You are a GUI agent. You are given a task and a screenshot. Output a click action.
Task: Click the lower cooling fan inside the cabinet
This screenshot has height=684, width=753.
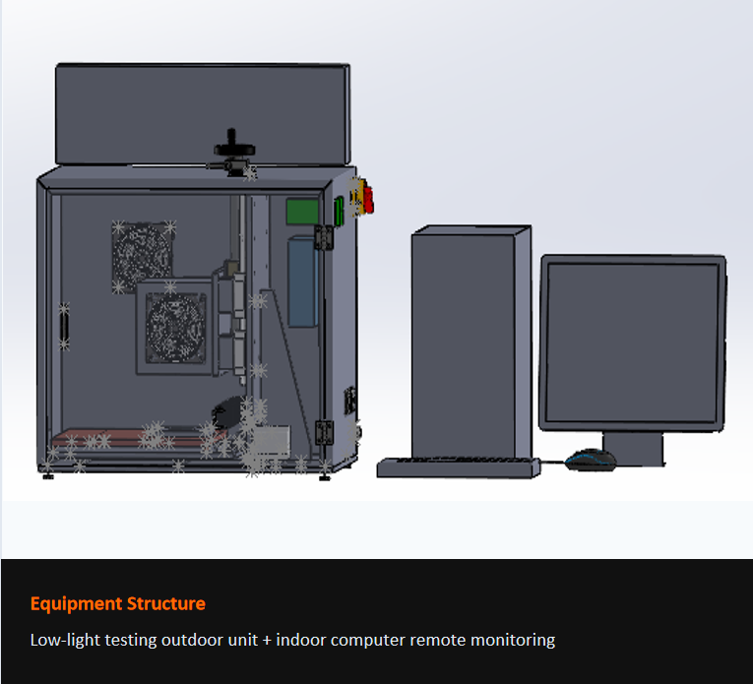tap(175, 324)
